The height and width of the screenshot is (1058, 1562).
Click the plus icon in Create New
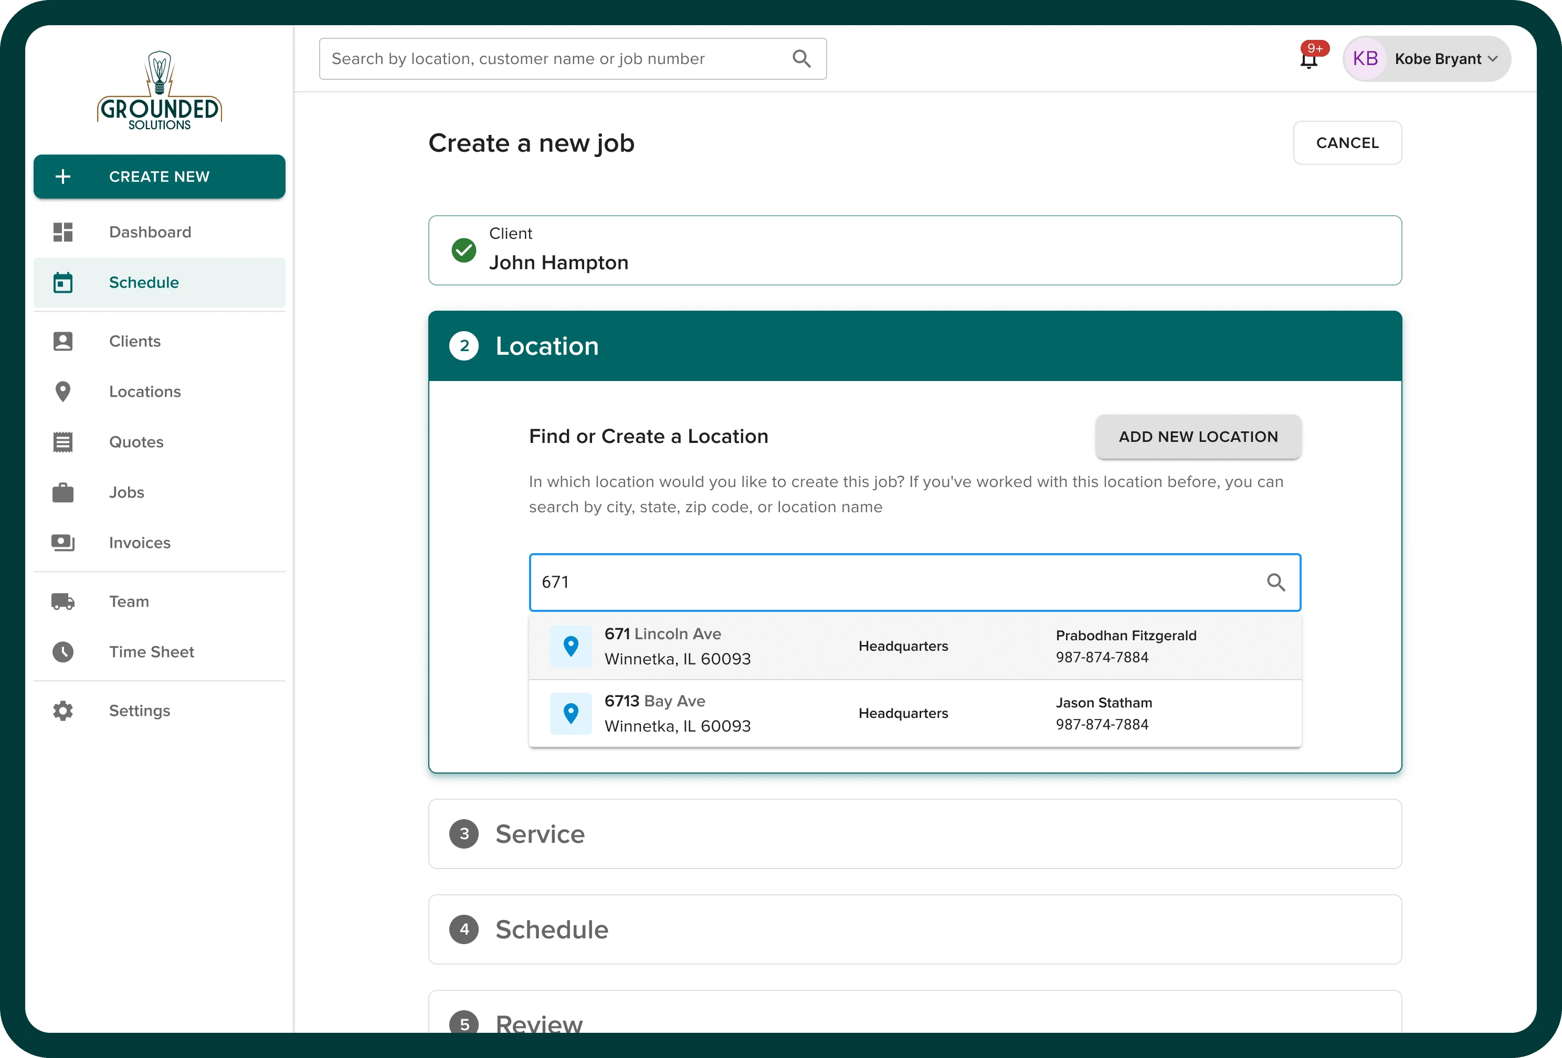[x=63, y=177]
